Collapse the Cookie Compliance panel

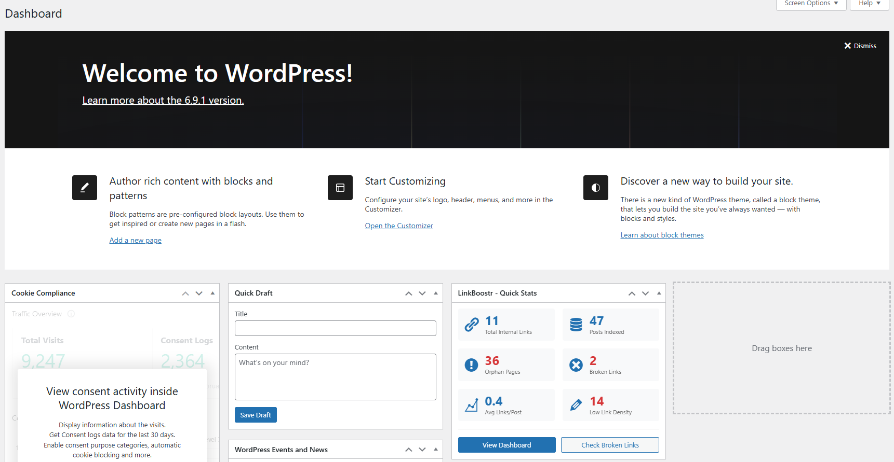point(212,293)
